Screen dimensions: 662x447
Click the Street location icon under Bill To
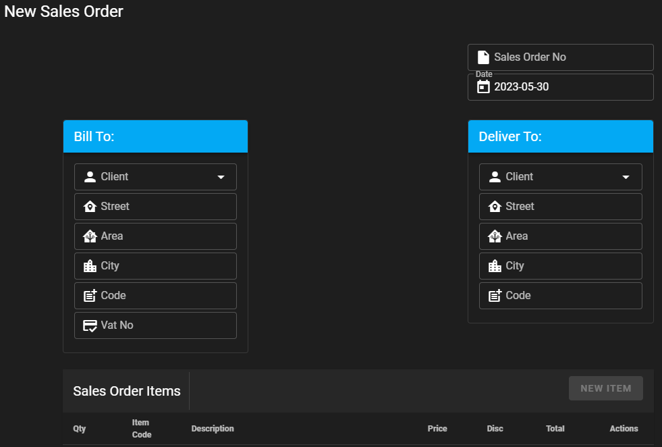coord(90,207)
